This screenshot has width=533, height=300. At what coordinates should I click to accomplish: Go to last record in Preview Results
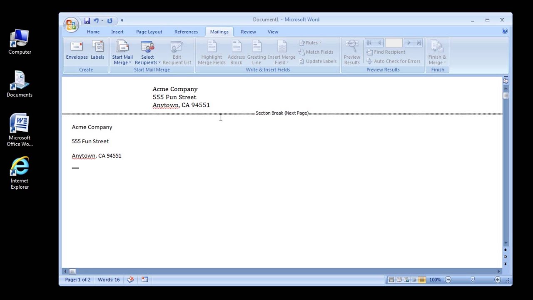[418, 42]
